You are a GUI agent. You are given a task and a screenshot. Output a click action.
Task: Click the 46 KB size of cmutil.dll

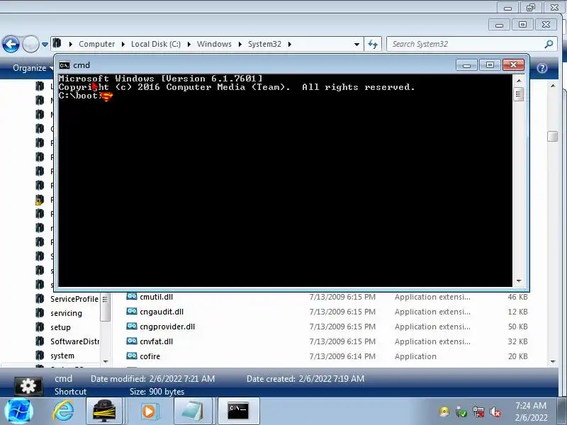[517, 297]
